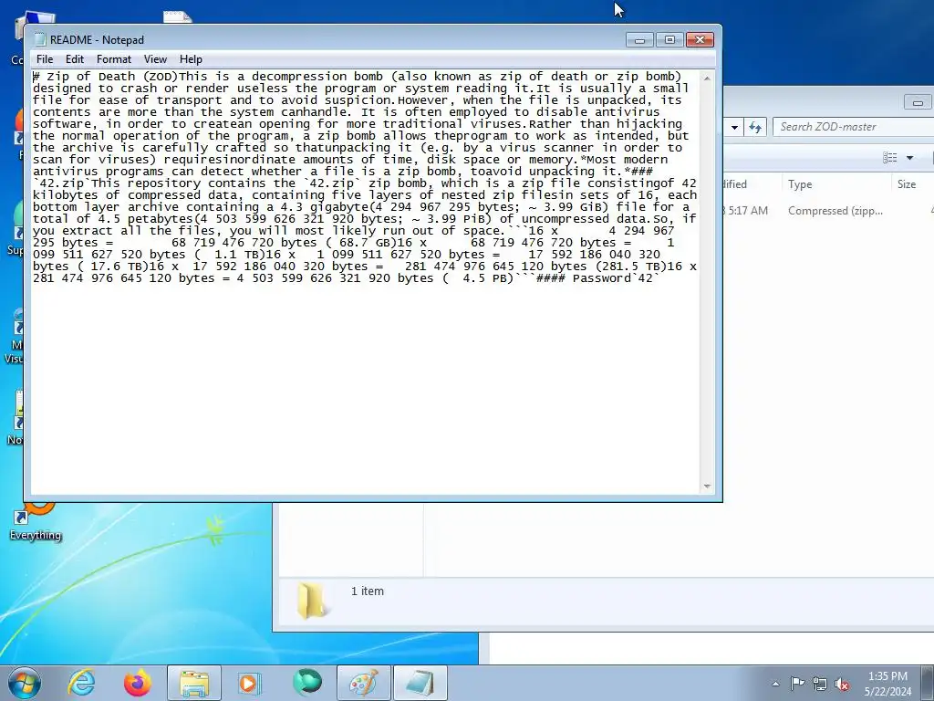
Task: Launch Firefox from the taskbar
Action: (137, 683)
